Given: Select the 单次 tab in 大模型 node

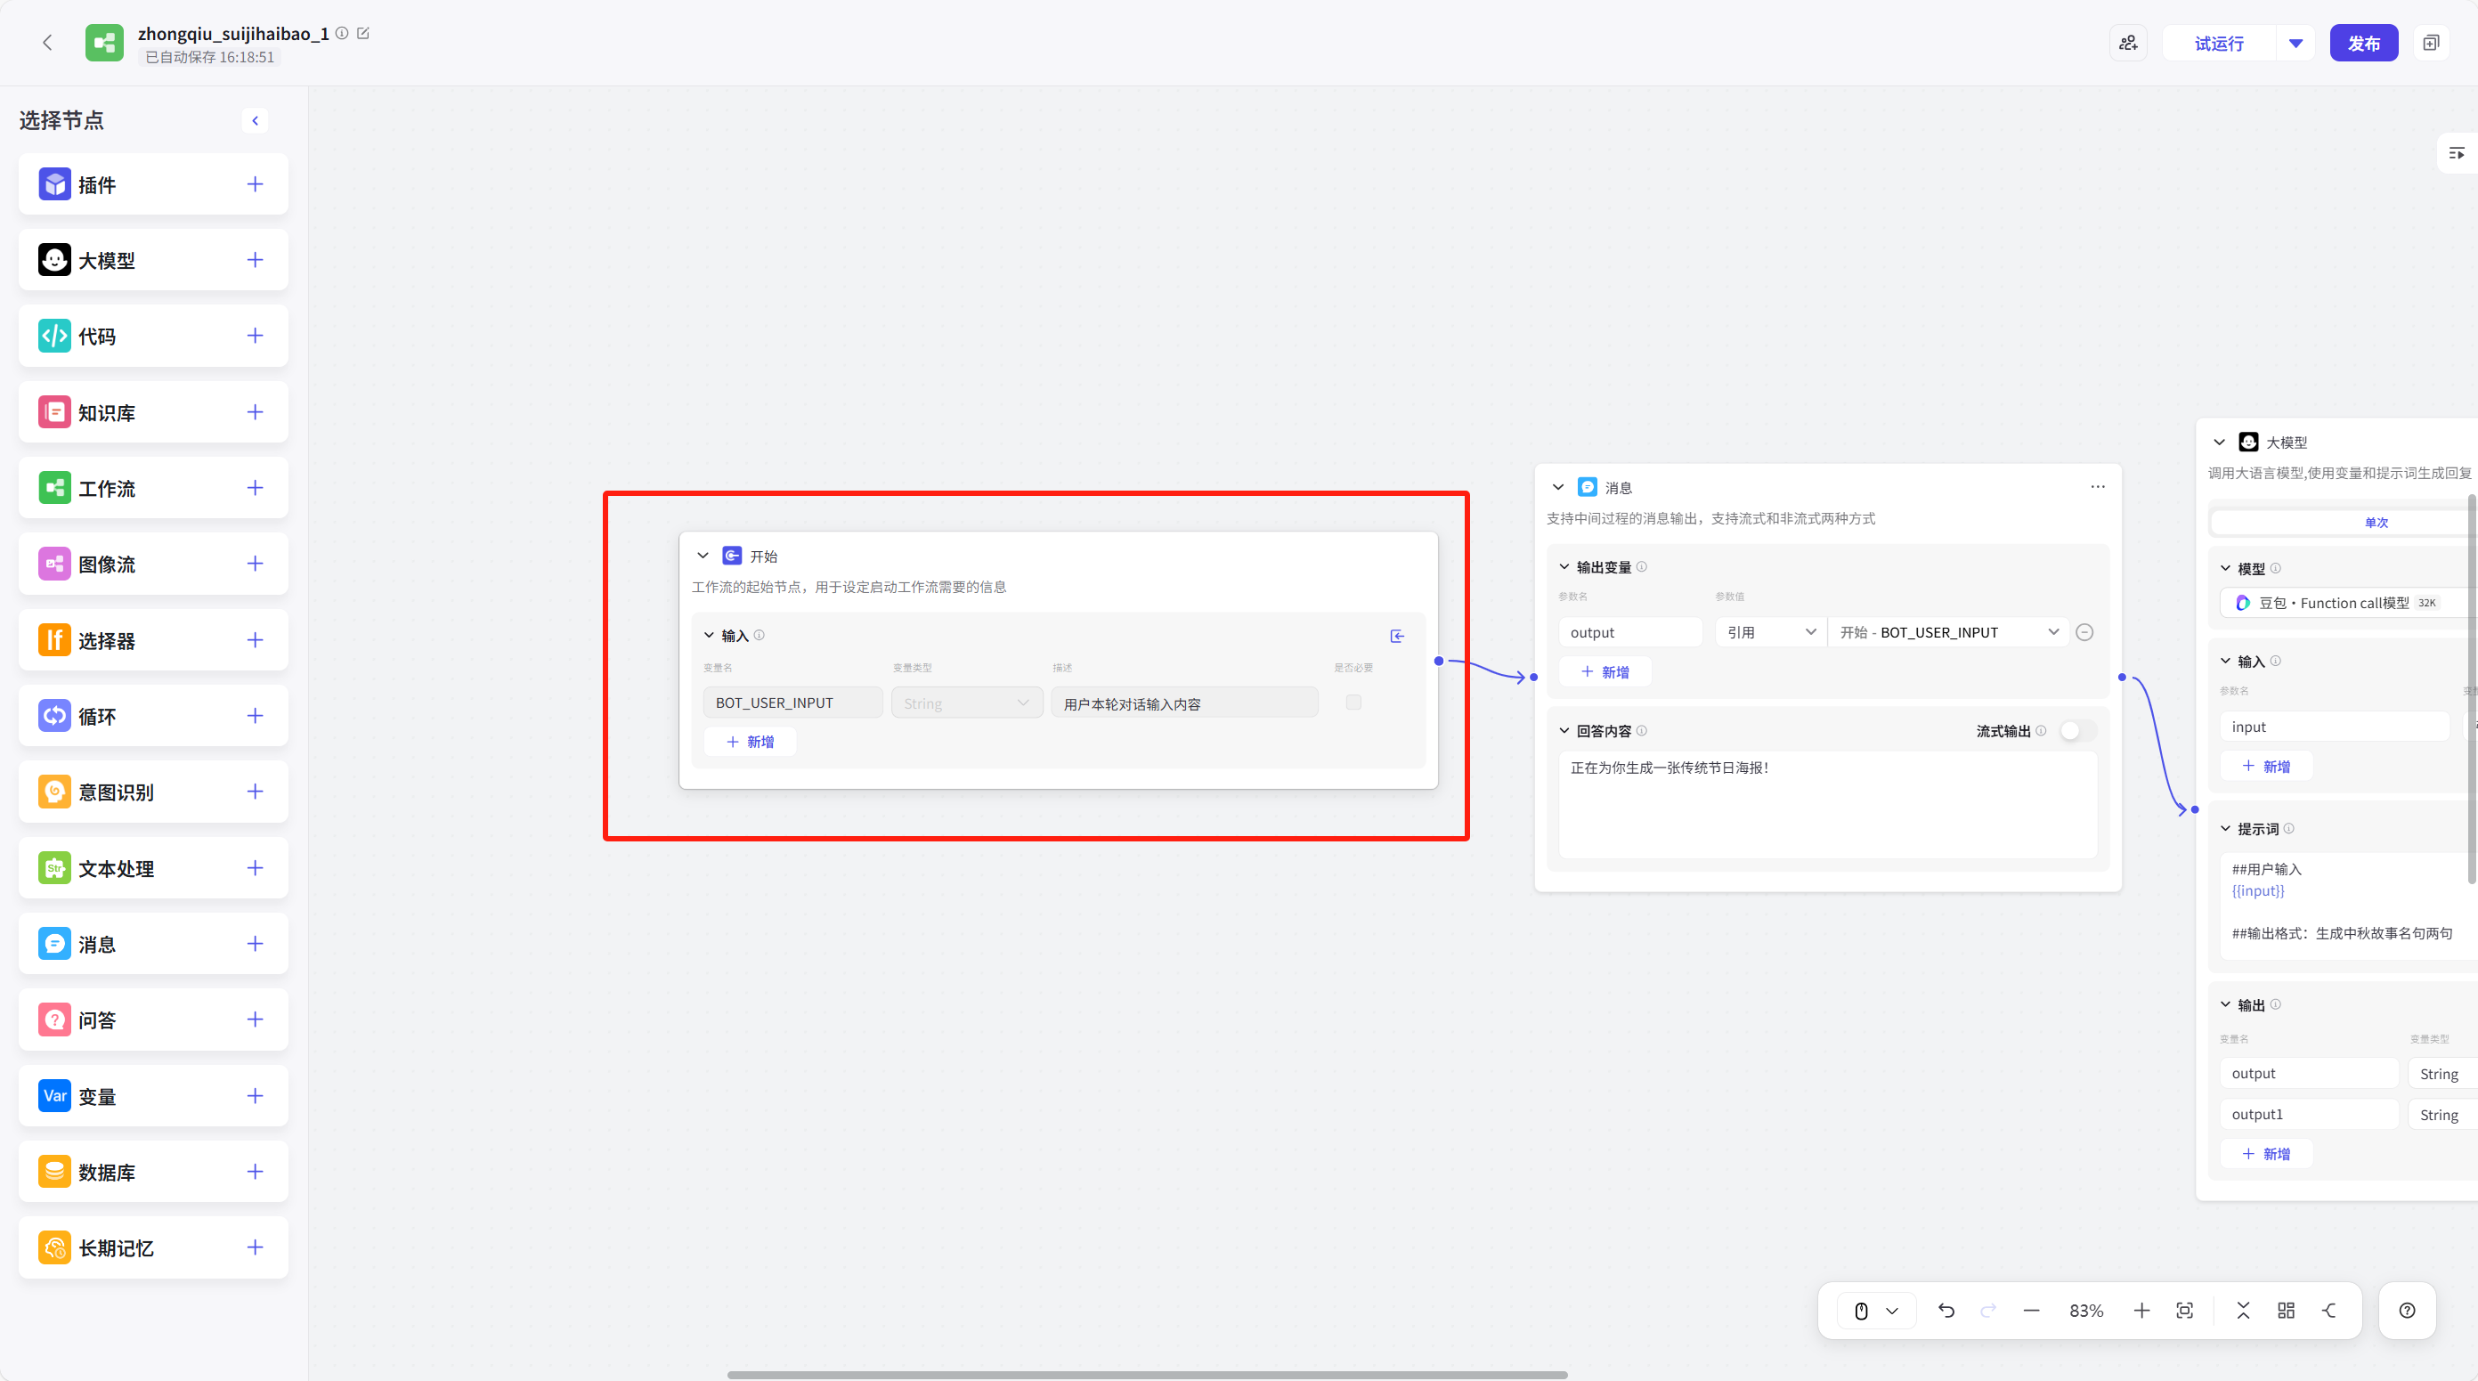Looking at the screenshot, I should (x=2344, y=522).
